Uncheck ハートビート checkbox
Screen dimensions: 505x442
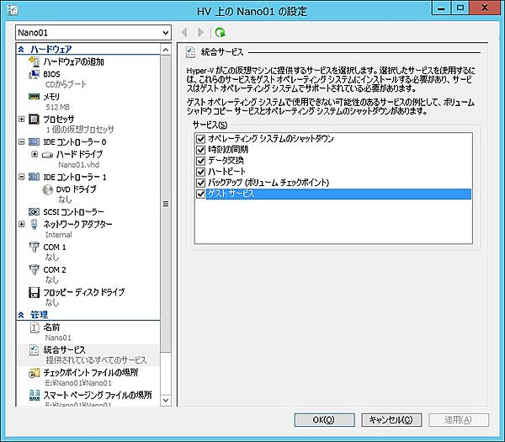(200, 172)
